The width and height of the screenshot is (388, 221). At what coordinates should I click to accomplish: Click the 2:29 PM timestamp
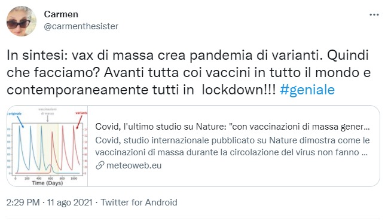pos(23,202)
